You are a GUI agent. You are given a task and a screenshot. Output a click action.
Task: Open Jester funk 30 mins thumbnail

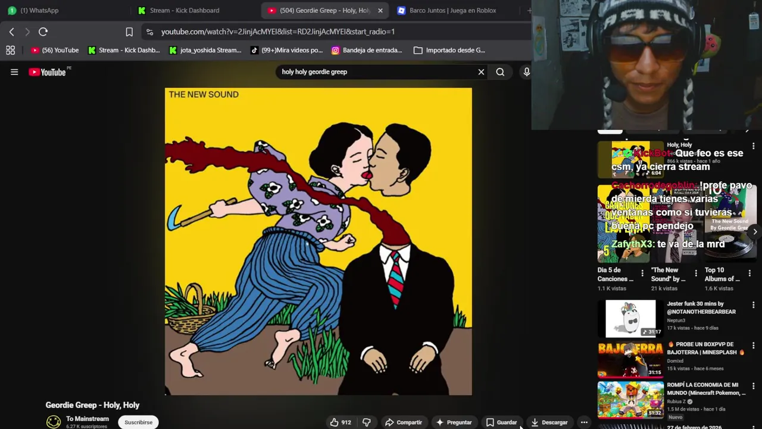[630, 319]
